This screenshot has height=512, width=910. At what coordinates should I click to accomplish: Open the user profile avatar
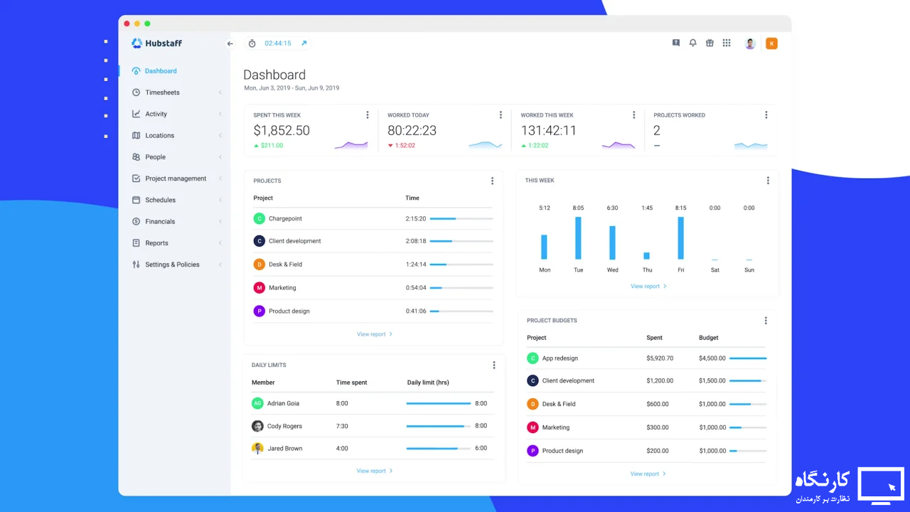[750, 43]
